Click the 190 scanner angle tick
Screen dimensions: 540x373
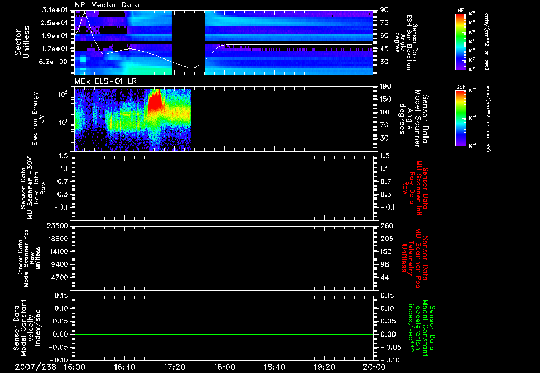[385, 86]
